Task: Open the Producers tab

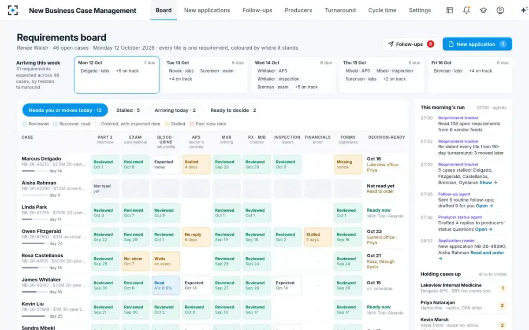Action: (x=298, y=10)
